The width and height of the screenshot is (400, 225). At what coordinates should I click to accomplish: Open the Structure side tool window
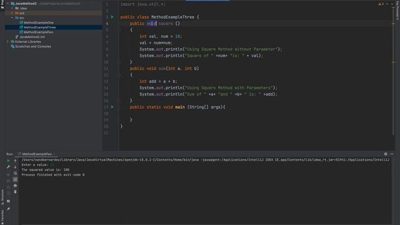click(x=2, y=197)
